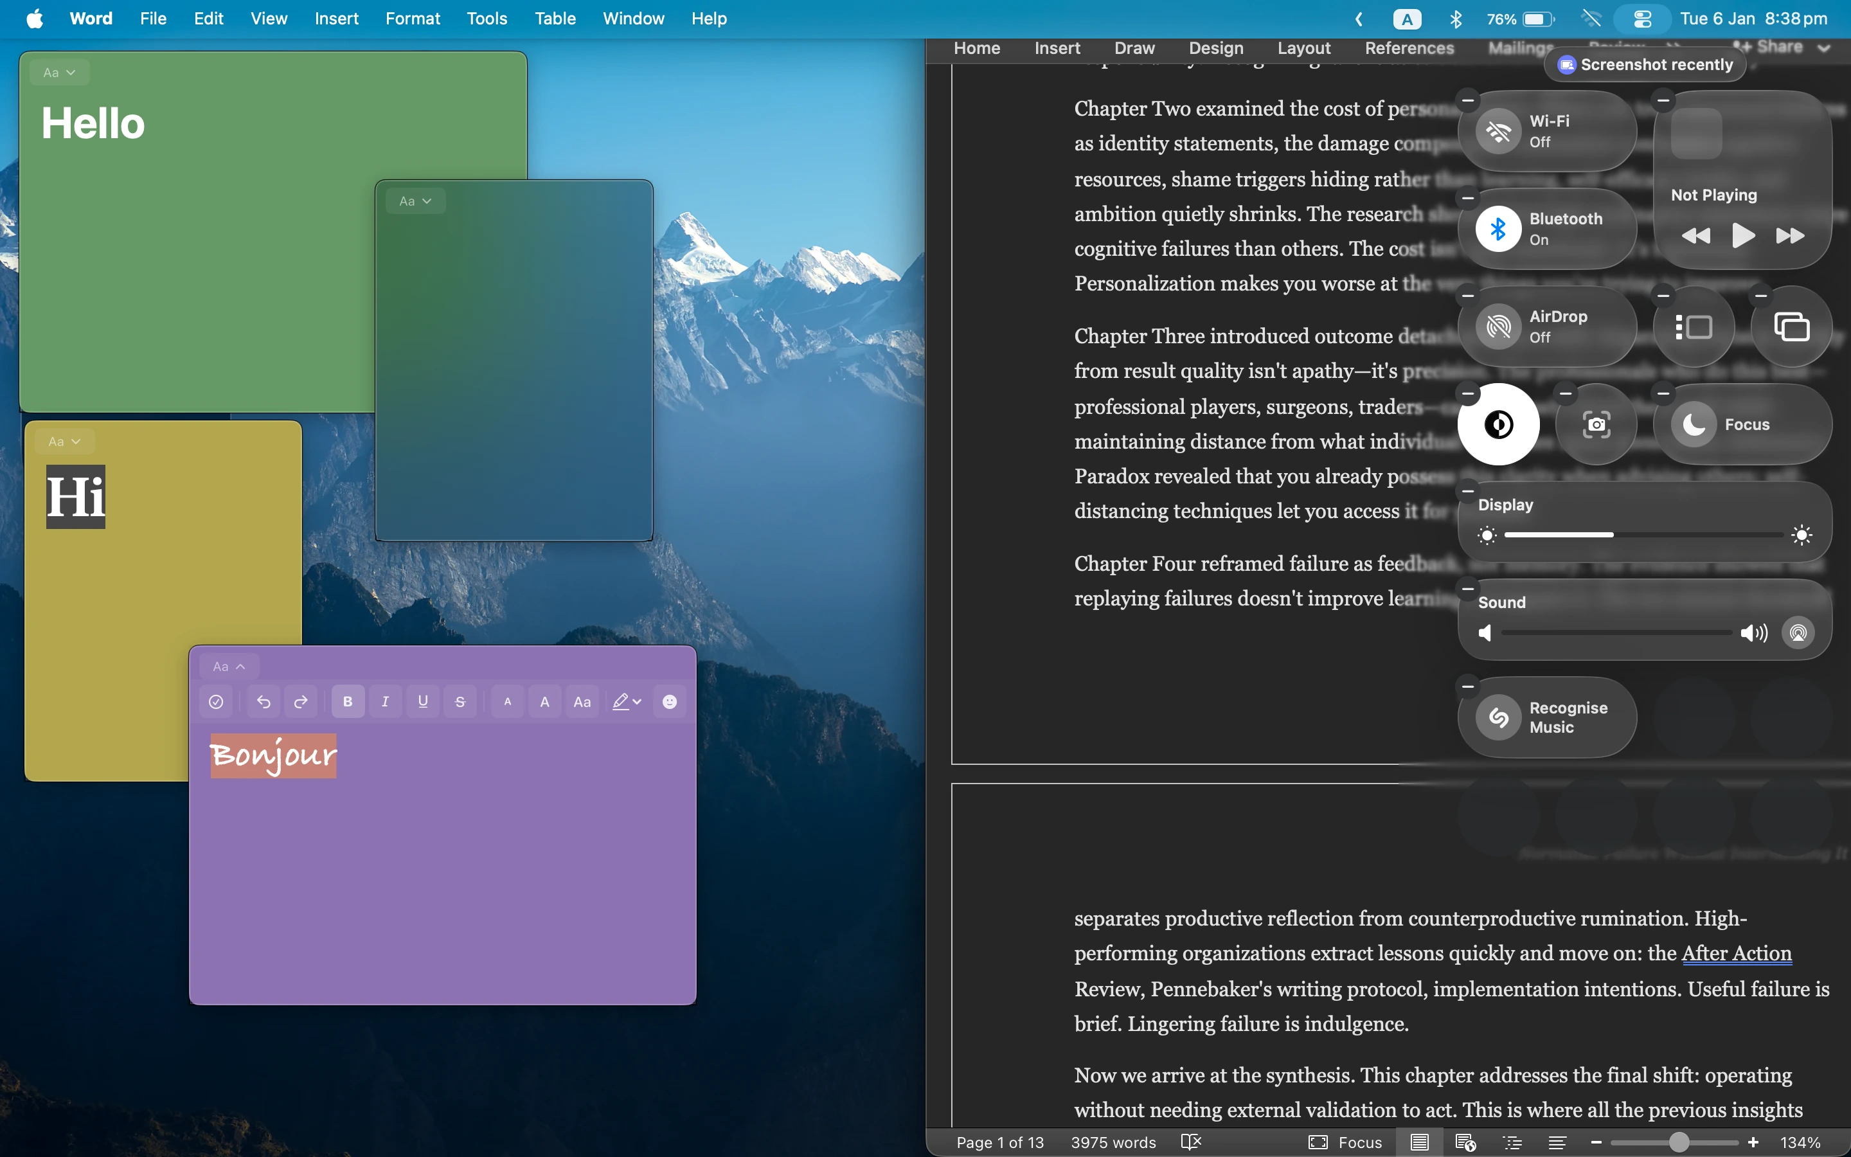1851x1157 pixels.
Task: Select the highlighter pen icon in Stickies
Action: (623, 701)
